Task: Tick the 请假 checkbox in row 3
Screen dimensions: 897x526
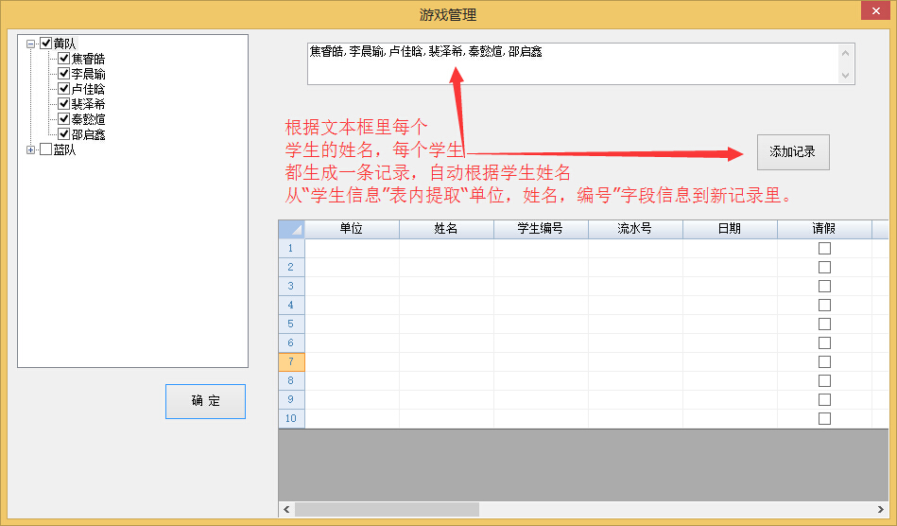Action: (824, 287)
